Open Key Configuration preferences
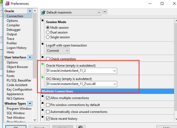Image resolution: width=177 pixels, height=128 pixels. pos(19,89)
